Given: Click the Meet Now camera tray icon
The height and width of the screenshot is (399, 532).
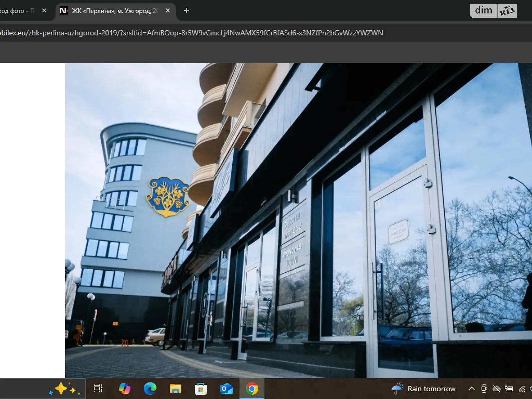Looking at the screenshot, I should pos(484,388).
